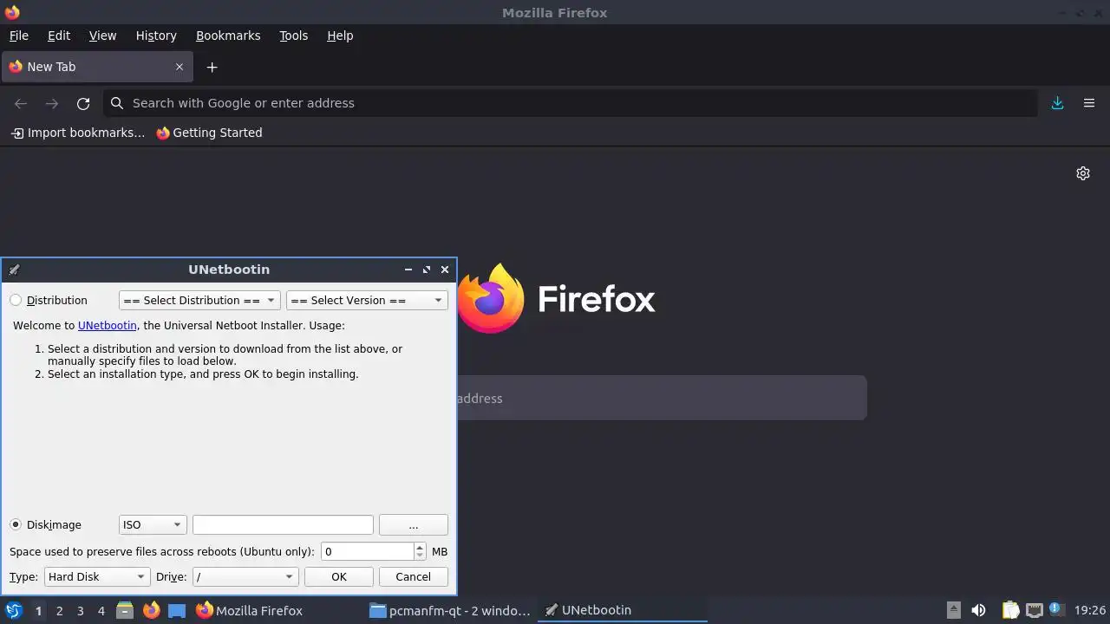Click UNetbootin entry in taskbar
1110x624 pixels.
coord(623,610)
